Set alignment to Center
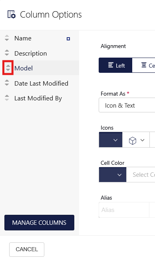This screenshot has width=155, height=262. pyautogui.click(x=144, y=65)
